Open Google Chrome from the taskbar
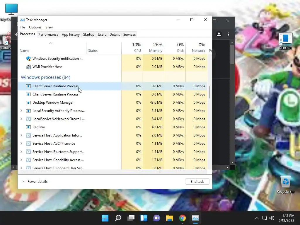 [182, 218]
